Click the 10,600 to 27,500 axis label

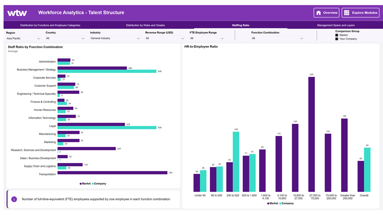(x=298, y=197)
